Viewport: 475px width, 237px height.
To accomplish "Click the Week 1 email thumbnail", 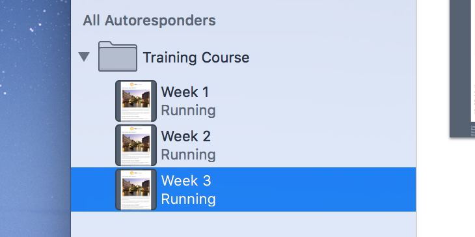I will pyautogui.click(x=136, y=101).
